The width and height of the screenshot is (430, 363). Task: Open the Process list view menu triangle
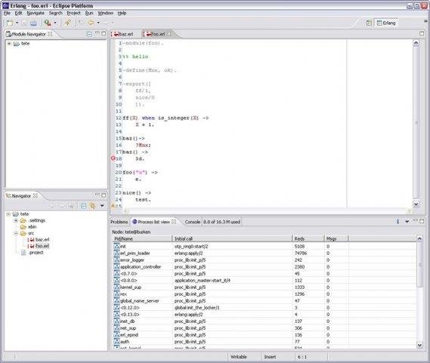click(407, 222)
